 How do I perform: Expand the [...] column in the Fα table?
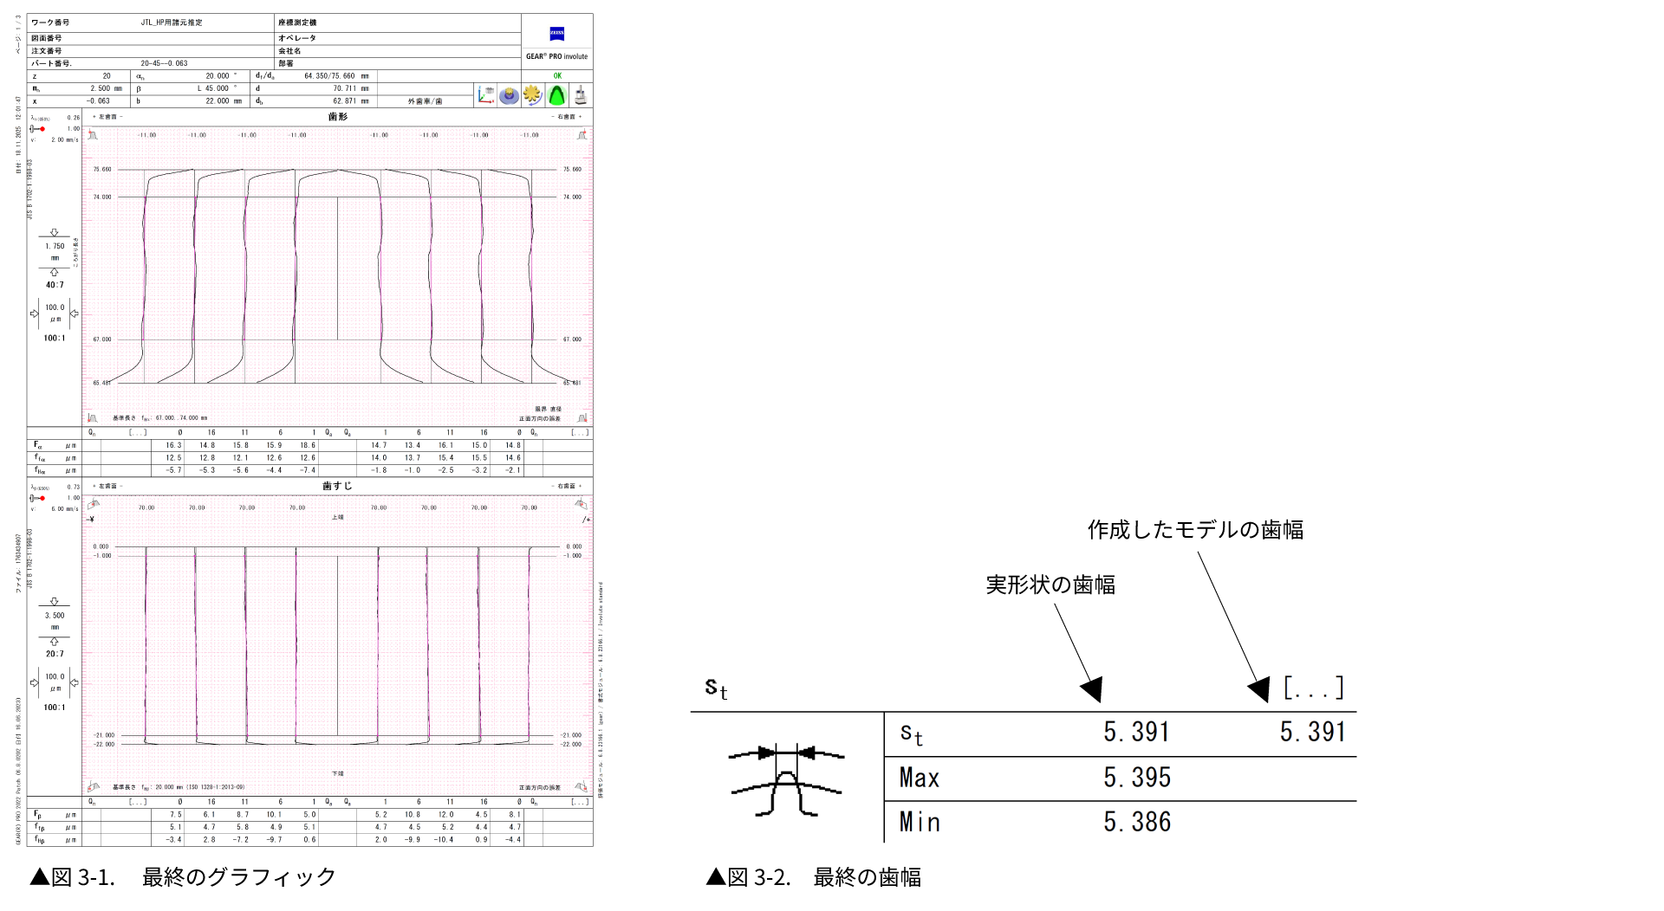coord(136,432)
